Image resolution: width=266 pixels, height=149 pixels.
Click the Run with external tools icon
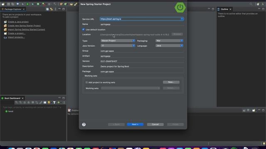pyautogui.click(x=43, y=4)
